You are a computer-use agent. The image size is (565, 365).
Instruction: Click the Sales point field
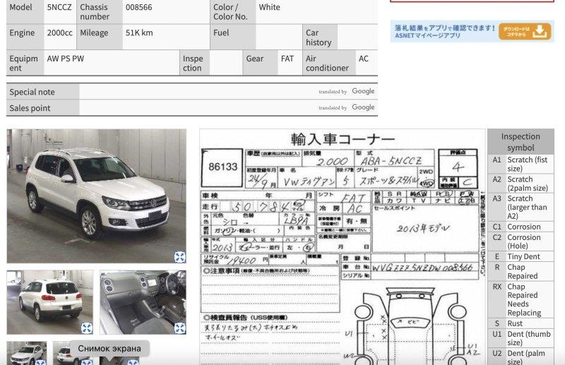[198, 108]
